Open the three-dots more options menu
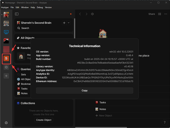Viewport: 170px width, 128px height. click(x=166, y=14)
